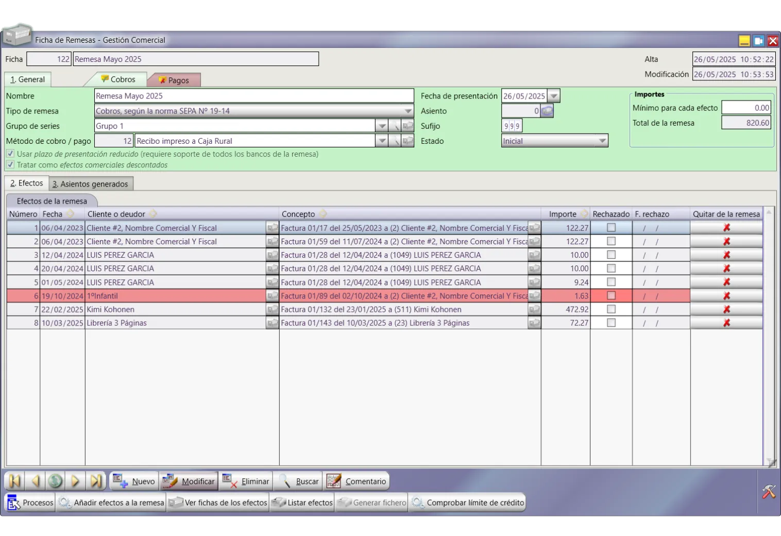Search icon next to Grupo de series

coord(395,126)
